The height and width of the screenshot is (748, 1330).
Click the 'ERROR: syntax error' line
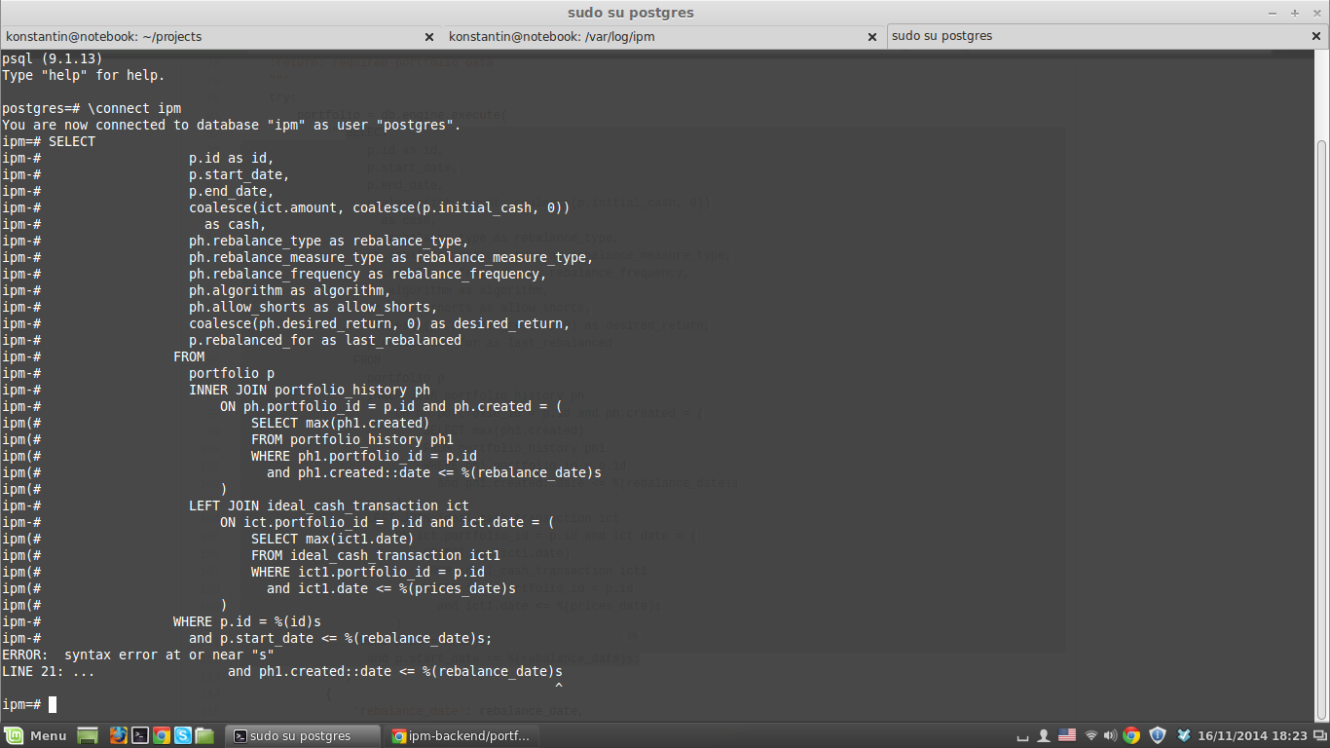(138, 654)
